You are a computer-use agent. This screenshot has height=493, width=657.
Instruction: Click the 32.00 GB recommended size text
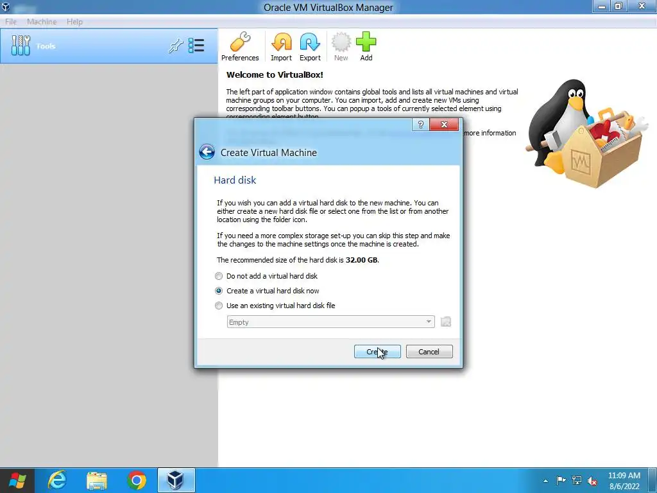pos(361,260)
